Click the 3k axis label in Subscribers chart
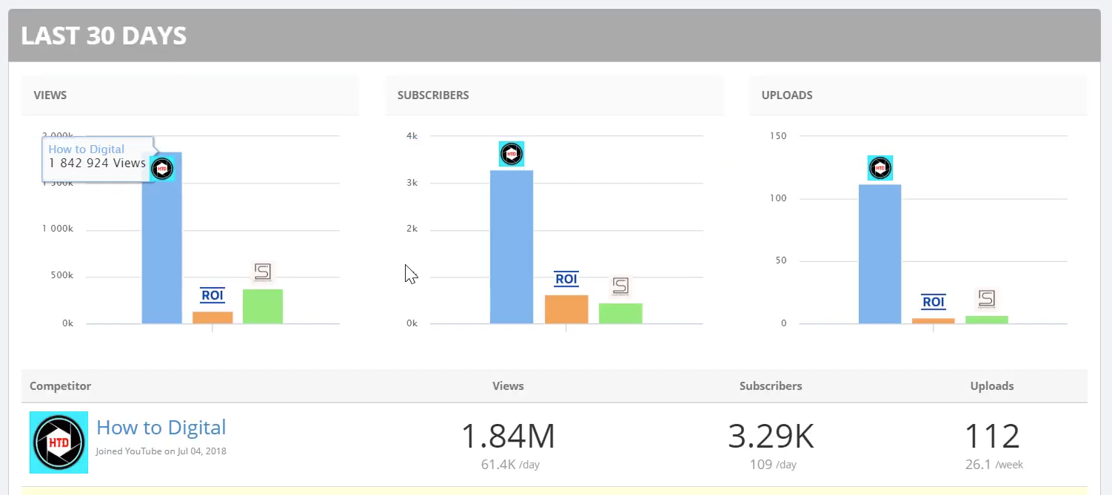 coord(412,182)
